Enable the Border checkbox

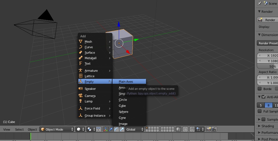260,89
